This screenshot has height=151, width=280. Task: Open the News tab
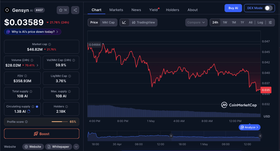pyautogui.click(x=136, y=10)
